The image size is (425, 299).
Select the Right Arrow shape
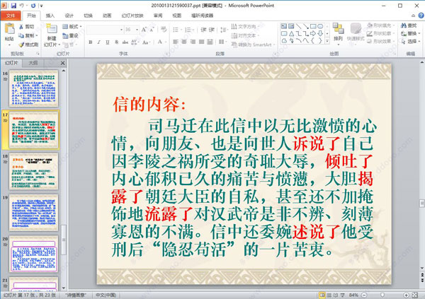[x=313, y=33]
